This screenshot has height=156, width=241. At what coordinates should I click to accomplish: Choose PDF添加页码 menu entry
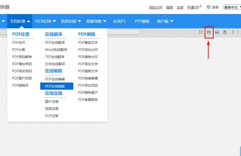coord(88,85)
